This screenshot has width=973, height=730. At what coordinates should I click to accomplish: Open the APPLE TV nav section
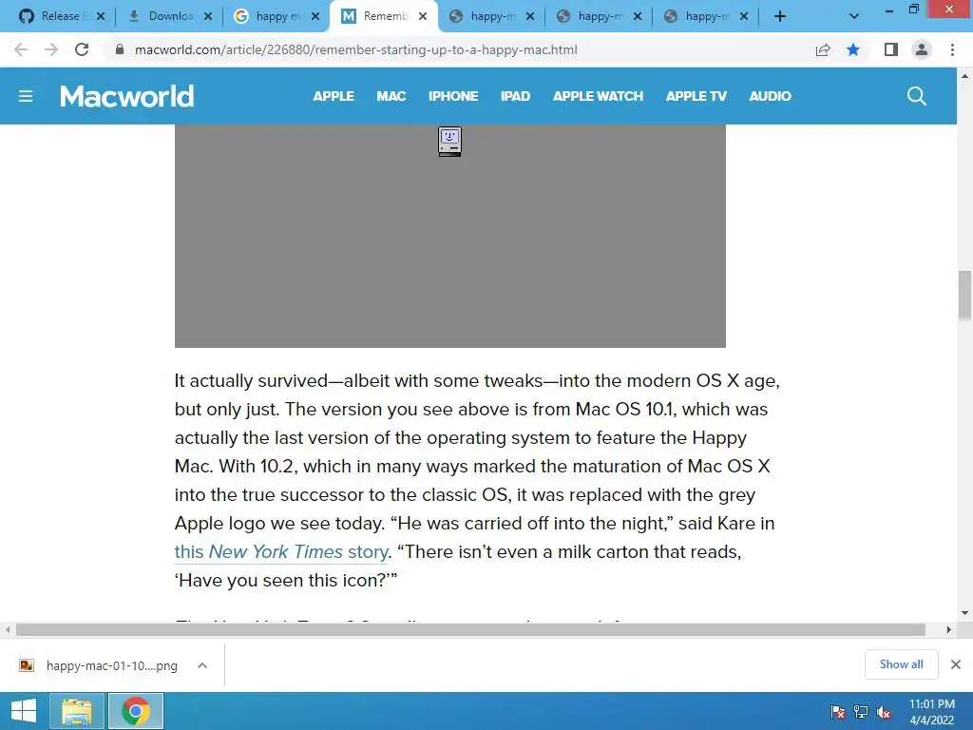pyautogui.click(x=696, y=96)
